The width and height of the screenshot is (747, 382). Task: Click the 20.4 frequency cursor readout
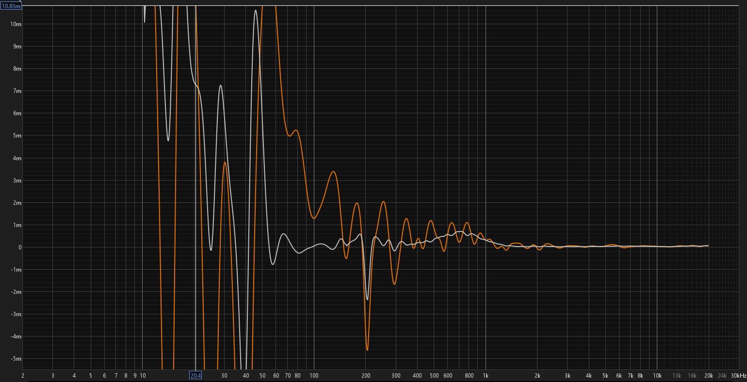tap(195, 375)
